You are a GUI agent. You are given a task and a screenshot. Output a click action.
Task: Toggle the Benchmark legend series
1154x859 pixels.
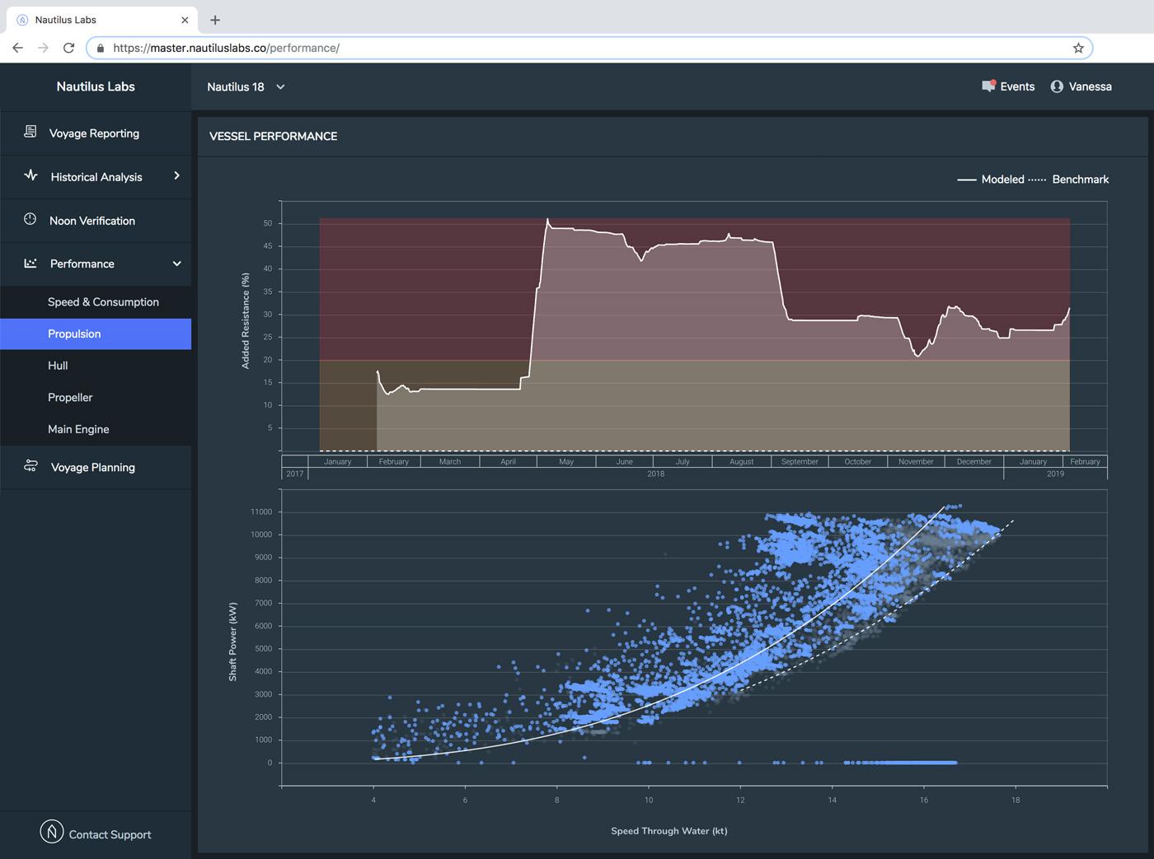click(1069, 180)
